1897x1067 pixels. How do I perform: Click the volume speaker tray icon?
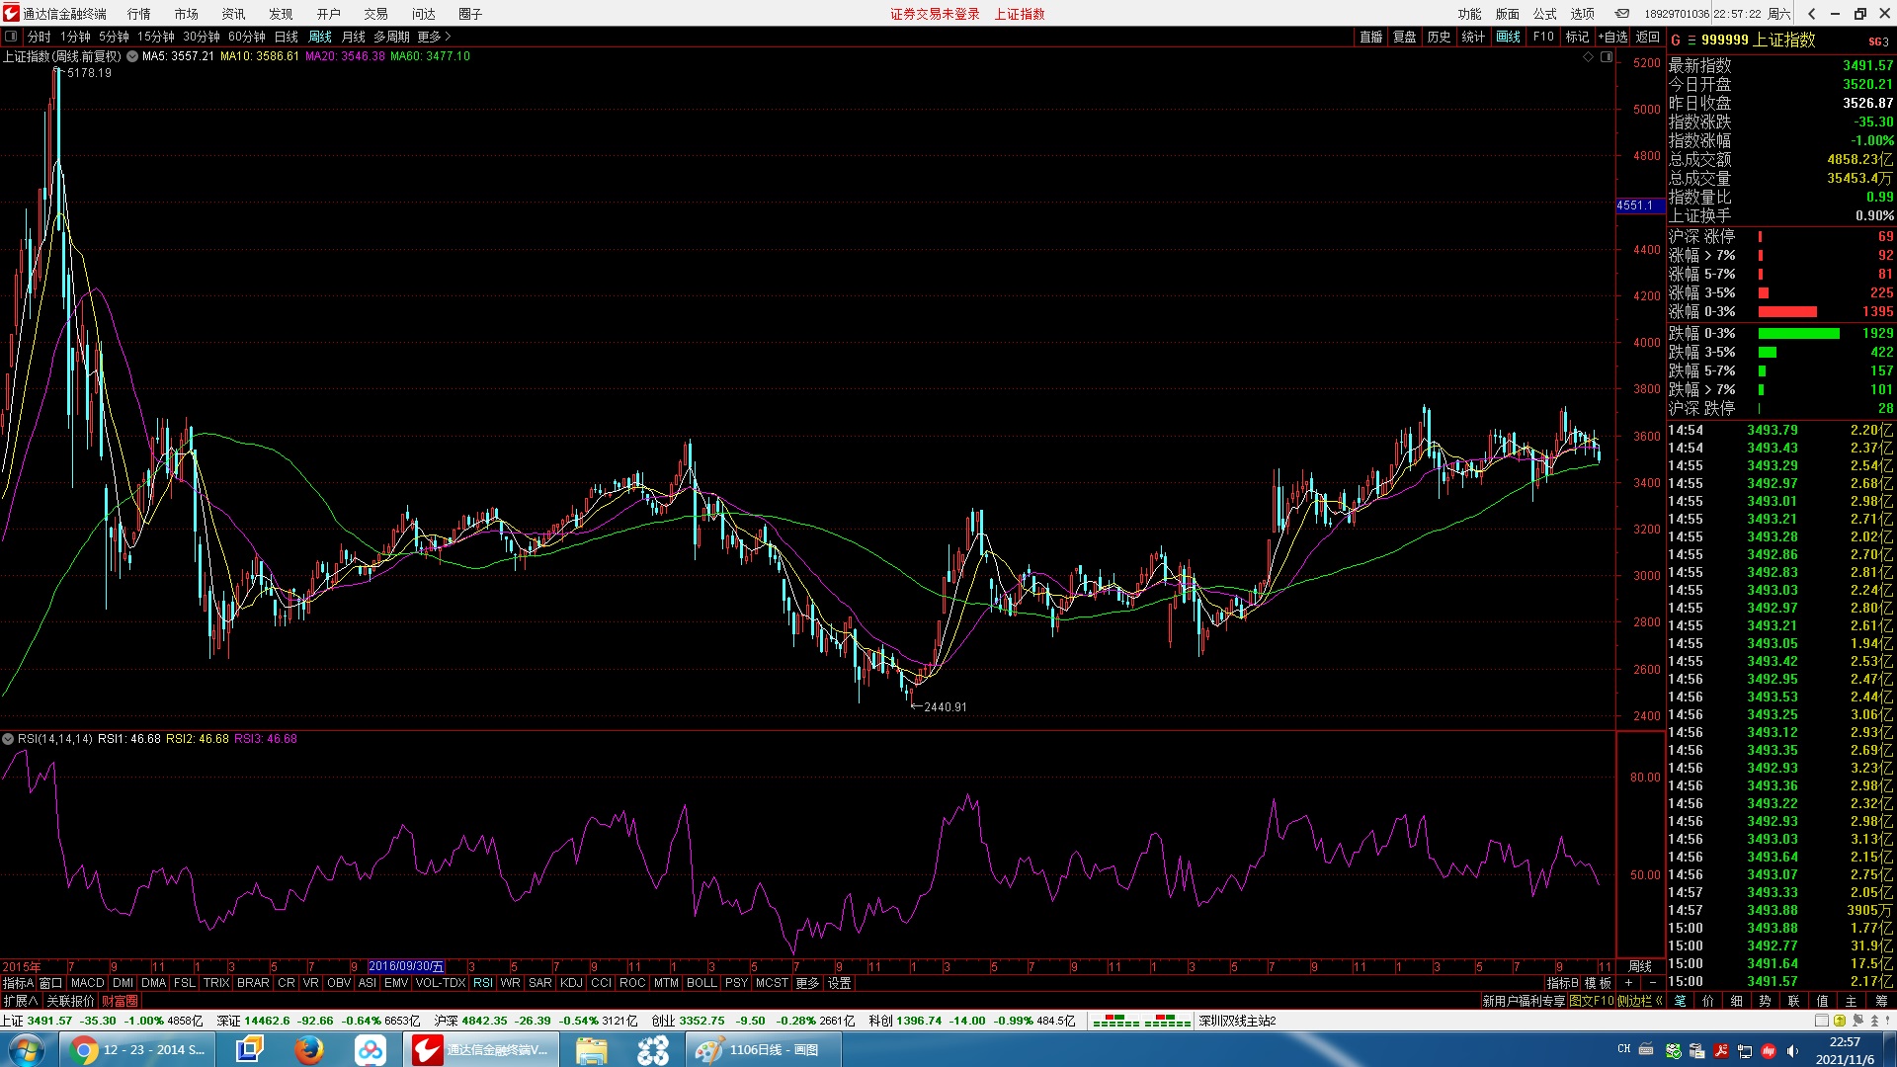tap(1793, 1051)
